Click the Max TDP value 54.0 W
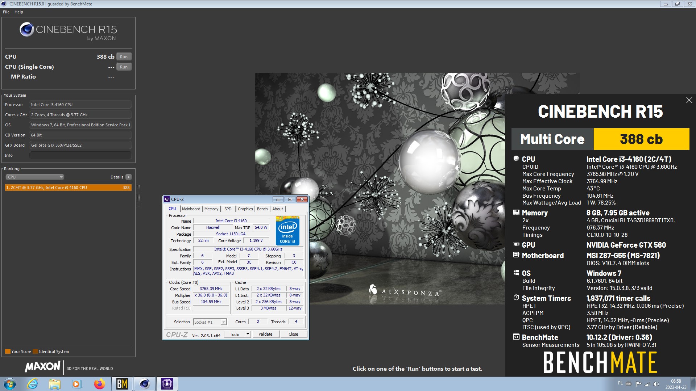This screenshot has width=696, height=391. point(261,227)
